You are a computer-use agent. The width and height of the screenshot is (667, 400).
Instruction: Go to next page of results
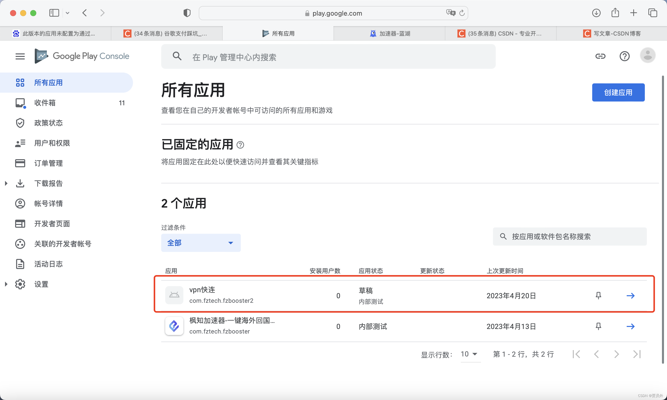pos(617,354)
